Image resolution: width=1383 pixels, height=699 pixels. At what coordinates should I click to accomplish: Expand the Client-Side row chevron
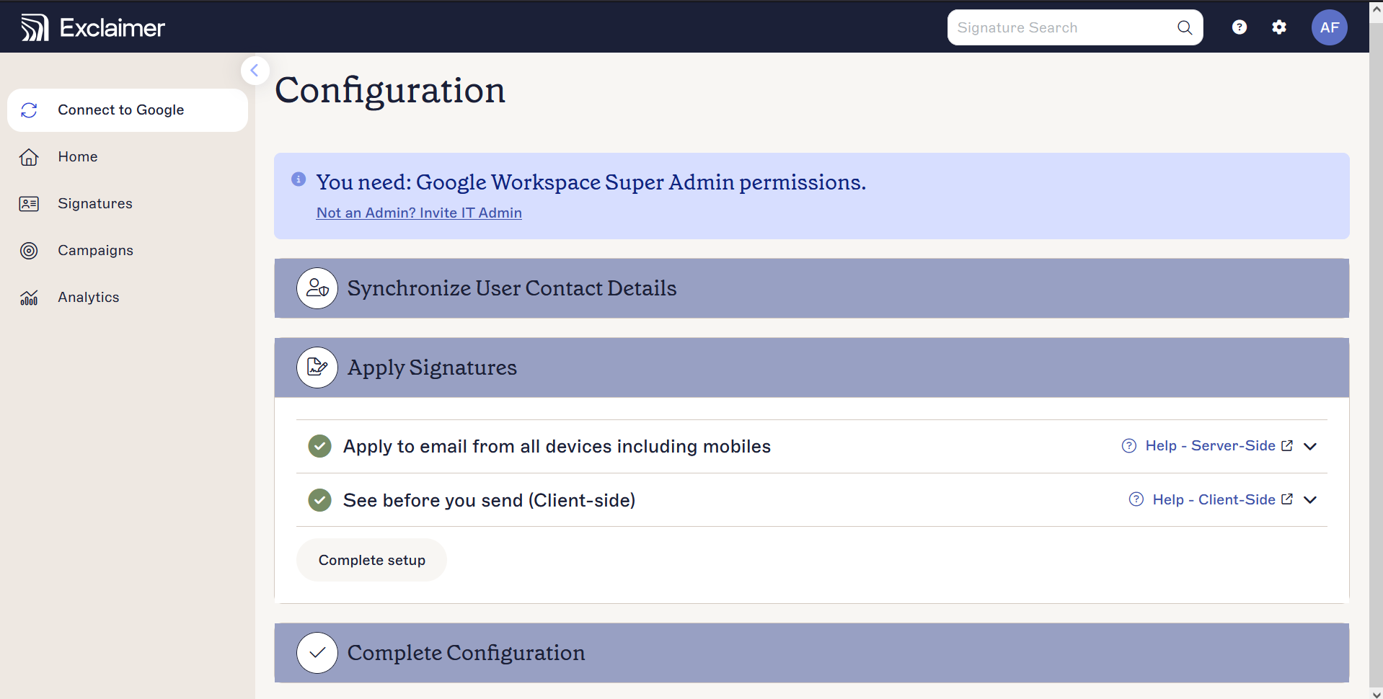tap(1310, 499)
